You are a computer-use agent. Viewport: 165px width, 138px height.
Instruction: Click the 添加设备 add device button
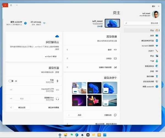24,107
